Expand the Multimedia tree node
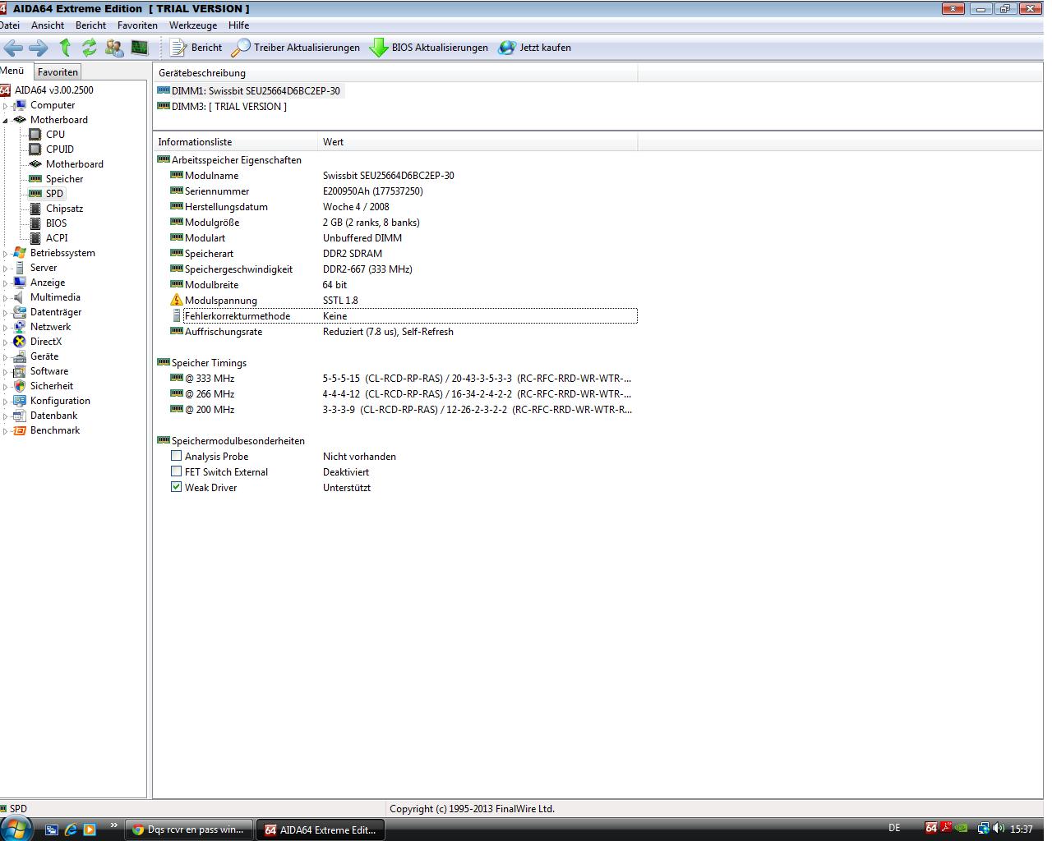This screenshot has width=1052, height=841. click(x=5, y=298)
